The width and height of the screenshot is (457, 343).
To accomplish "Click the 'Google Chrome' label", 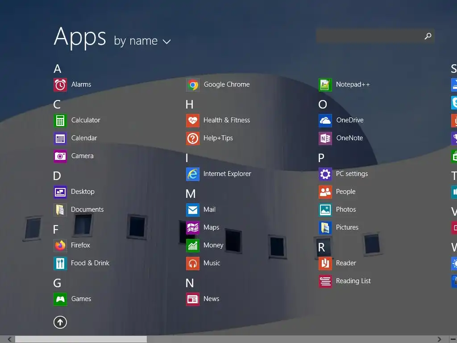I will click(x=227, y=84).
